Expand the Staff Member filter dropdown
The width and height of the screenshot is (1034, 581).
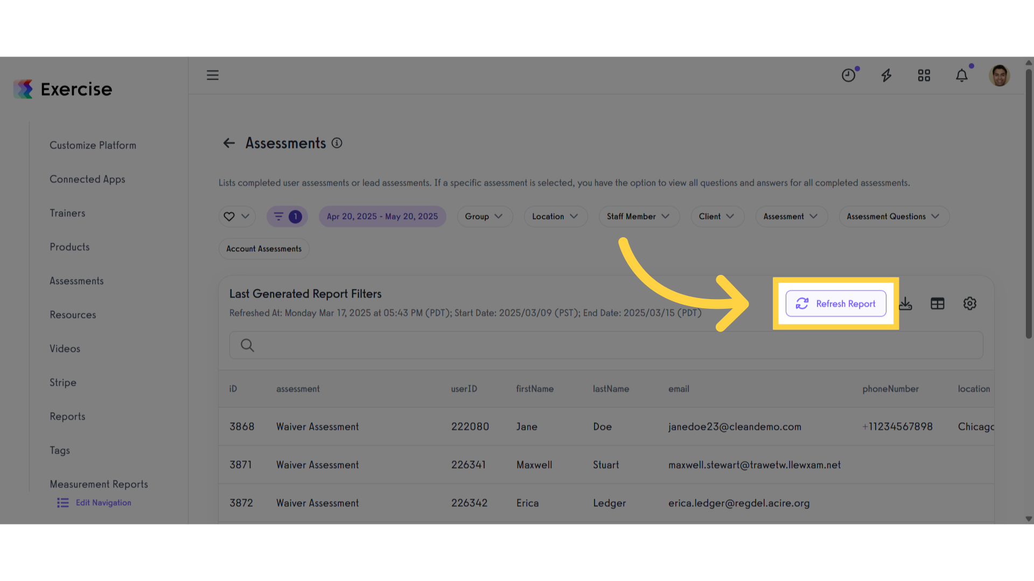(639, 216)
